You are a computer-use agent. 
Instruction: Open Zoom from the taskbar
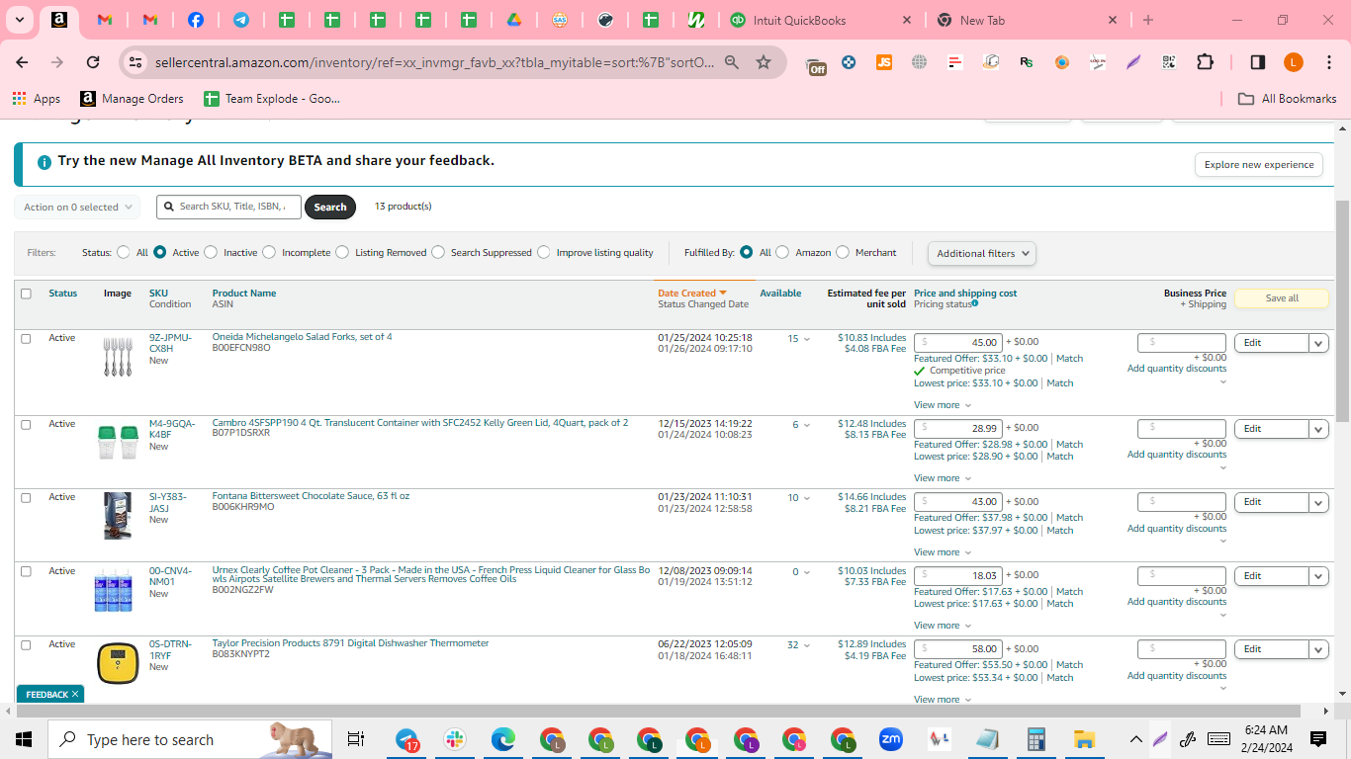(x=891, y=739)
